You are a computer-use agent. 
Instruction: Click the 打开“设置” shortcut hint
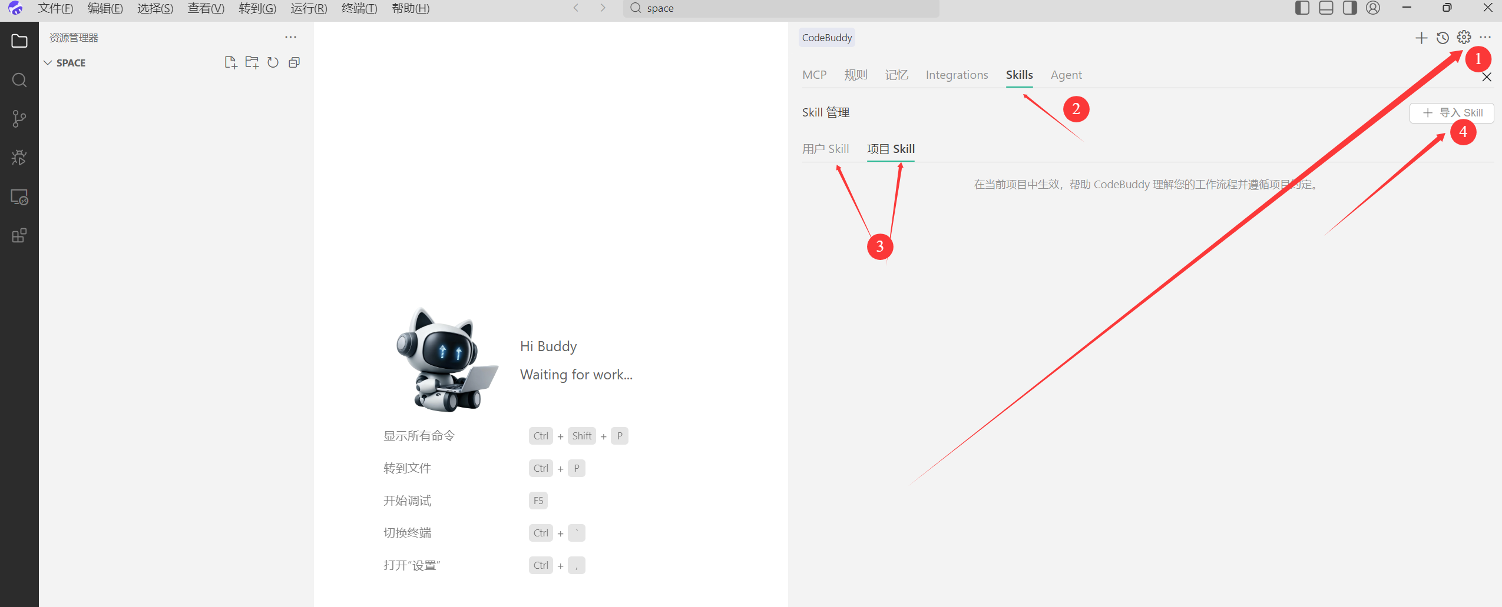coord(412,565)
